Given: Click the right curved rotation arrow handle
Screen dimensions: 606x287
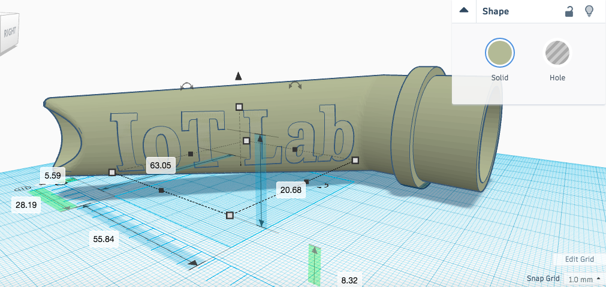Looking at the screenshot, I should [x=296, y=85].
